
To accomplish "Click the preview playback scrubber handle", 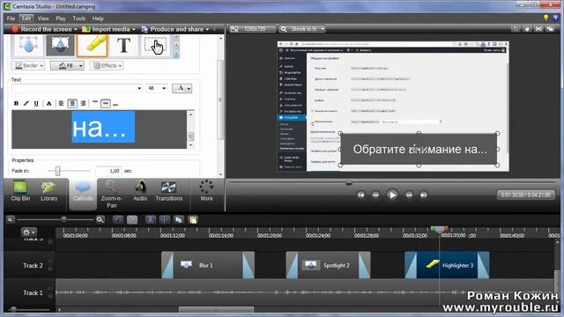I will point(349,183).
